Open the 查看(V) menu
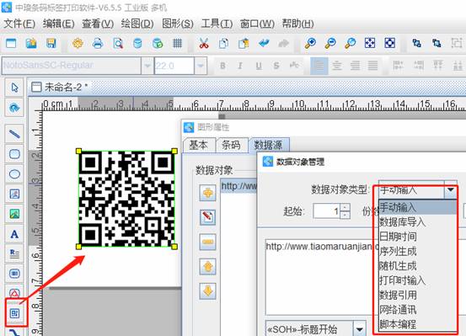Screen dimensions: 466x336 click(x=98, y=24)
